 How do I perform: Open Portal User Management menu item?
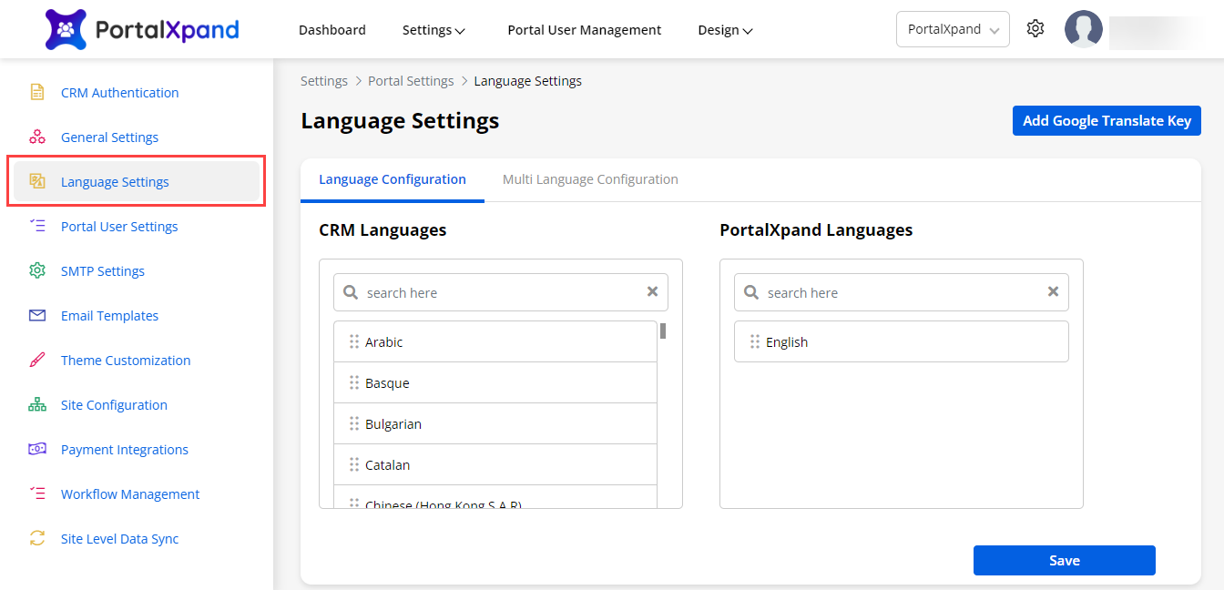[x=584, y=30]
